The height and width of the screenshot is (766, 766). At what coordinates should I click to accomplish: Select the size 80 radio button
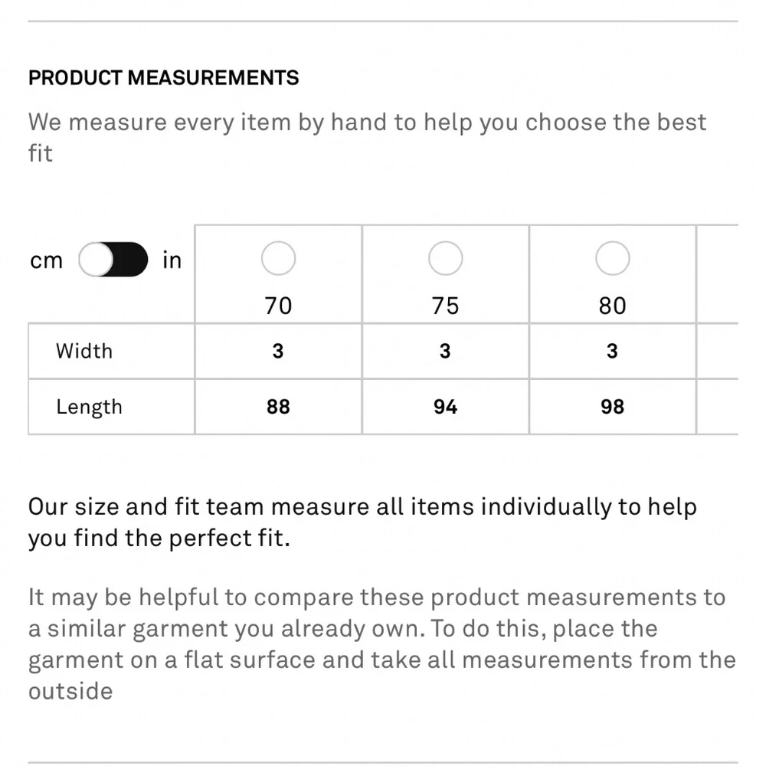click(613, 258)
